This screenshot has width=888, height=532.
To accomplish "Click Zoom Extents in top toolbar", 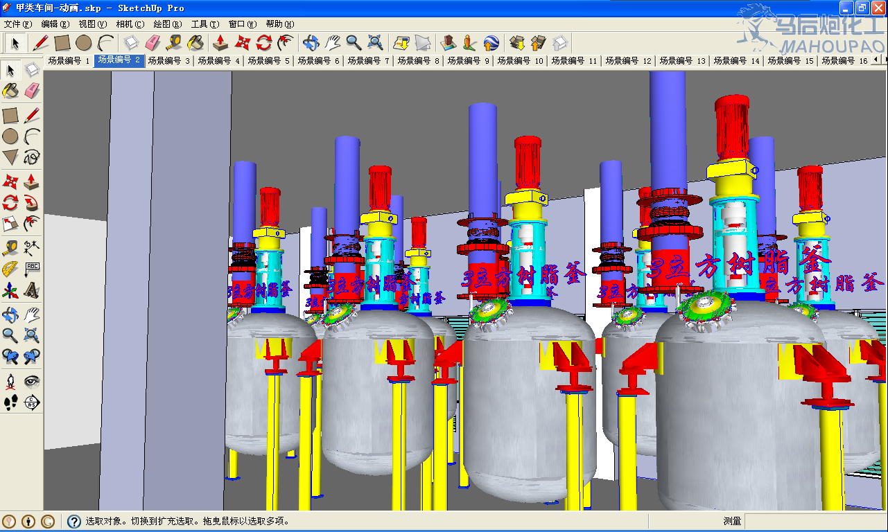I will coord(375,43).
